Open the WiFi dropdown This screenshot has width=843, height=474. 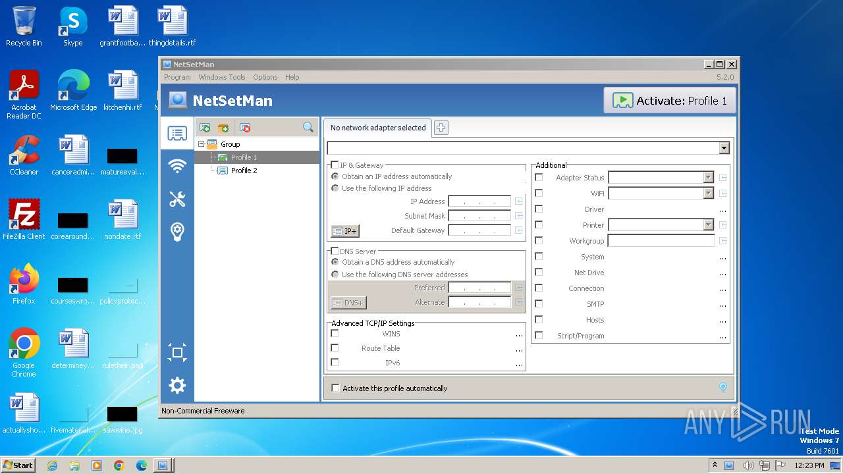pyautogui.click(x=708, y=193)
